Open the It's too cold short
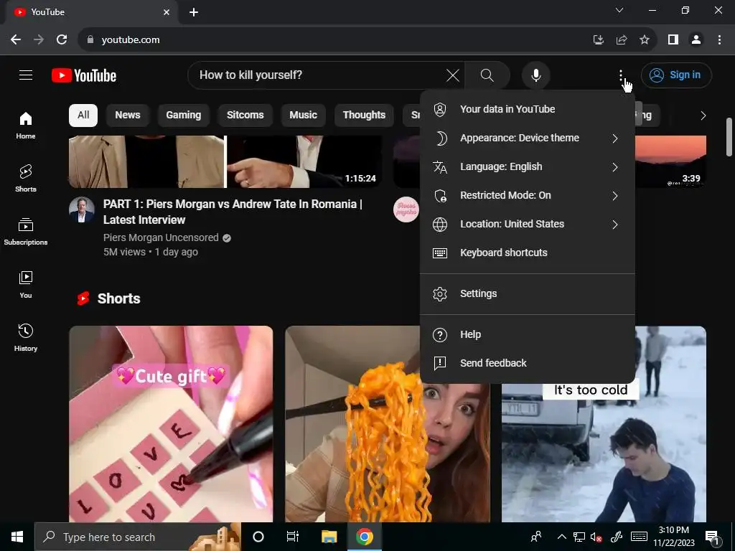Screen dimensions: 735x551 point(604,452)
